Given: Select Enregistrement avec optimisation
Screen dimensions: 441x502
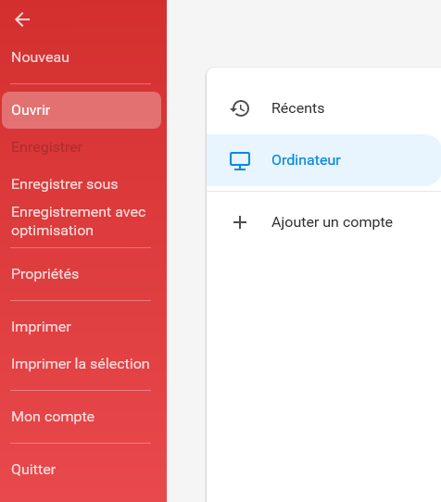Looking at the screenshot, I should coord(79,221).
